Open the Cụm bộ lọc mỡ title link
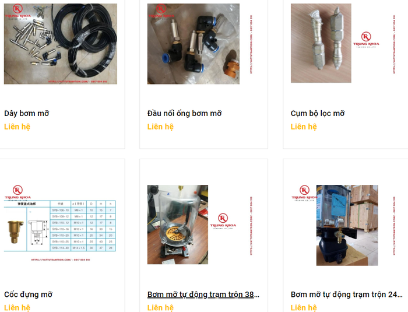408x312 pixels. (x=318, y=113)
